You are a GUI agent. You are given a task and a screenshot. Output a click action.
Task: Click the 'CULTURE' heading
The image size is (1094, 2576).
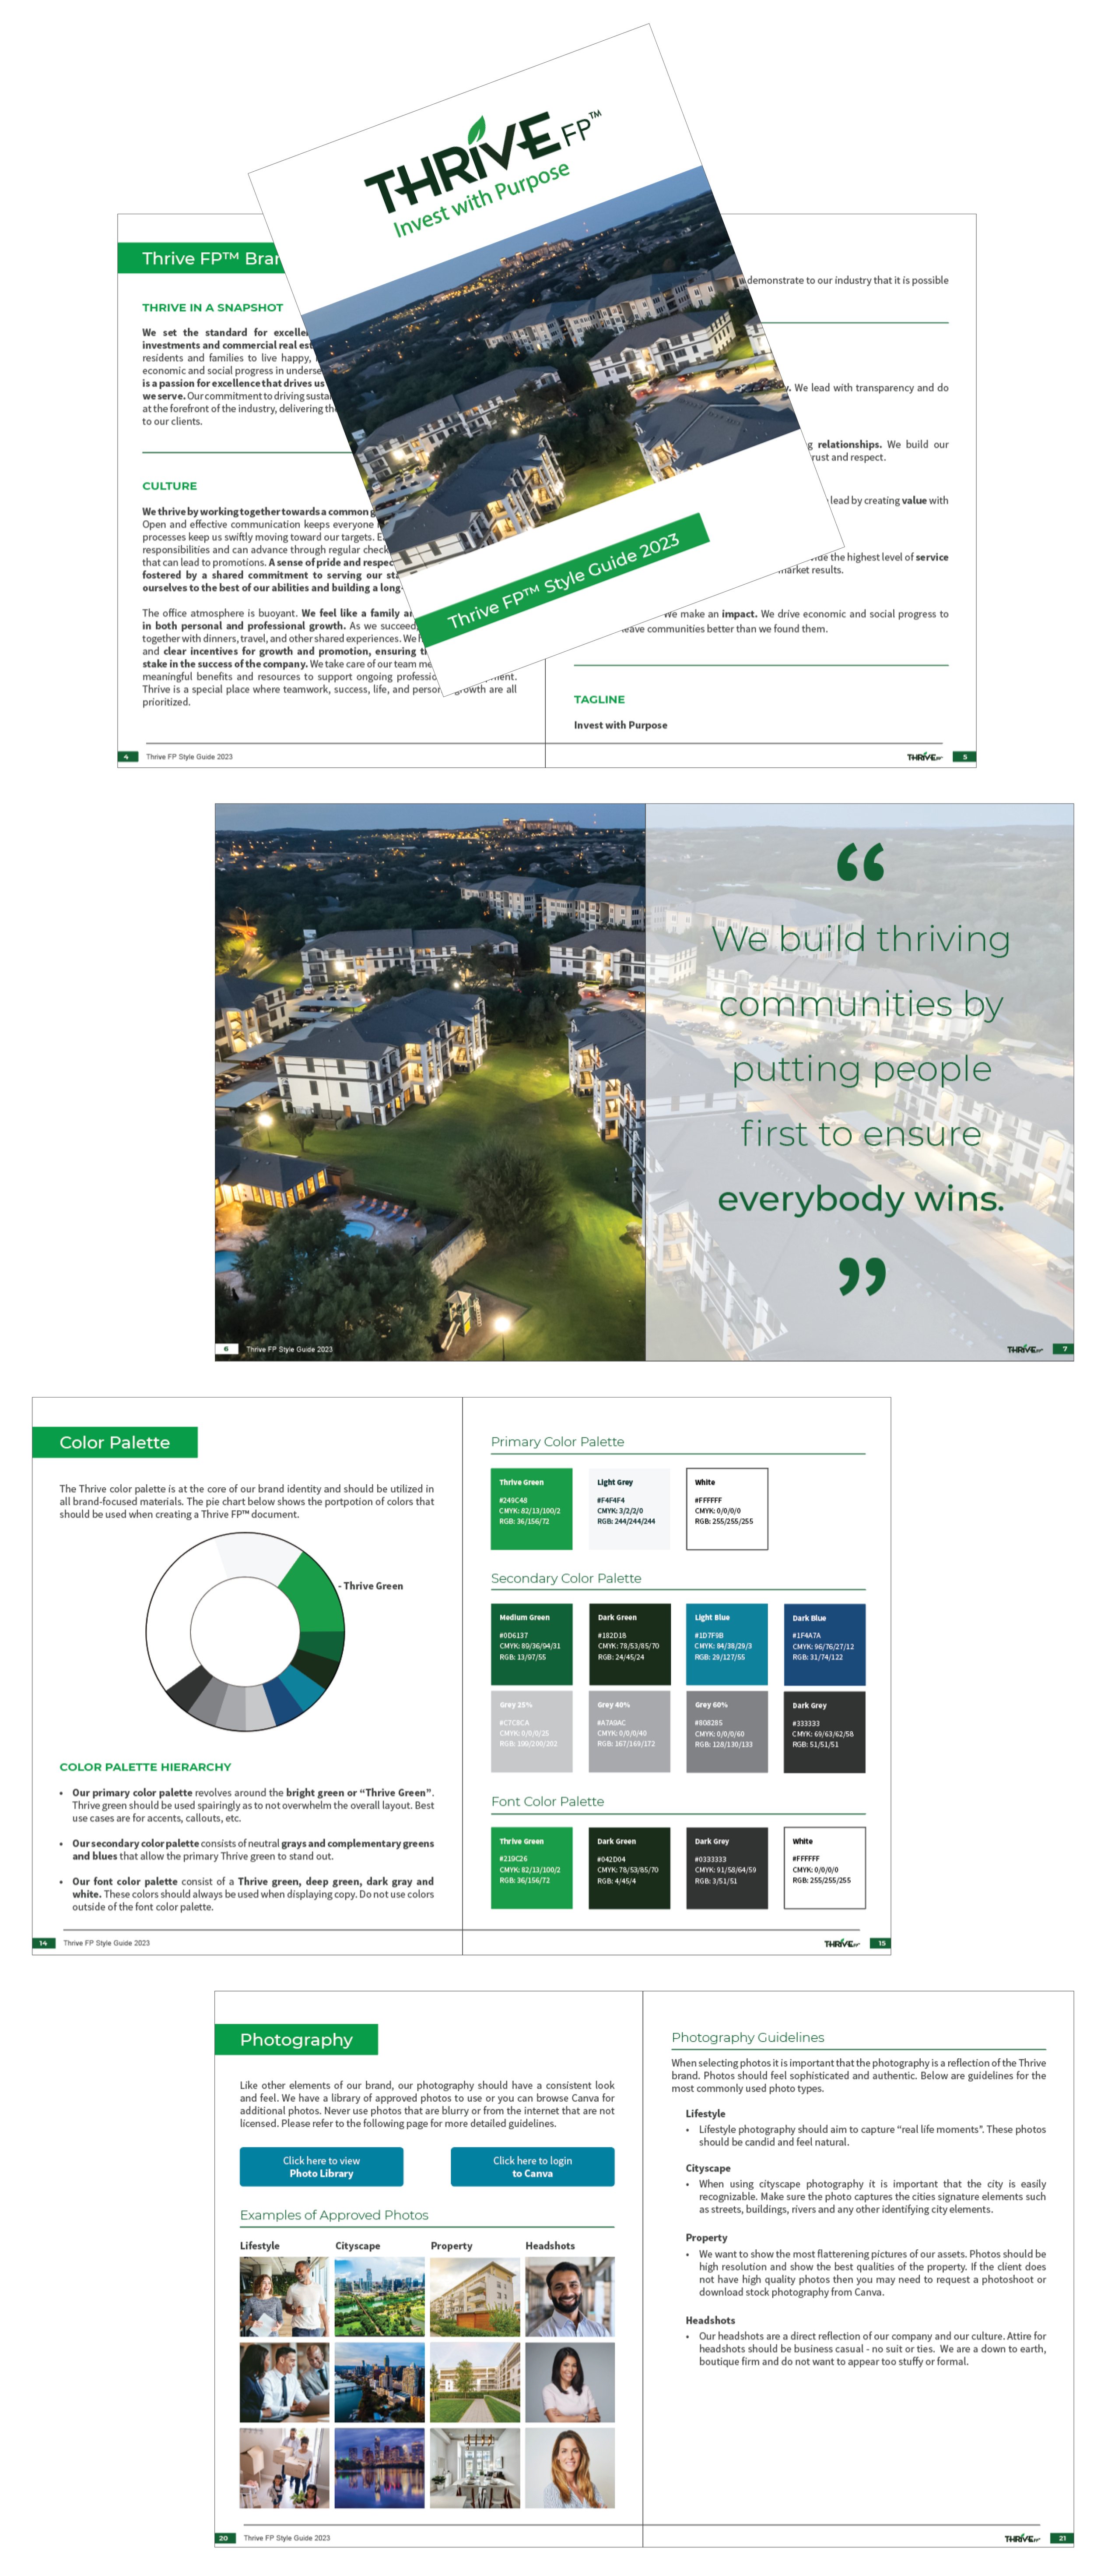click(170, 486)
